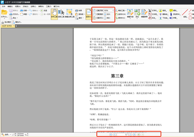Click the 打印(P) printer button
Viewport: 194px width, 137px height.
click(x=14, y=14)
